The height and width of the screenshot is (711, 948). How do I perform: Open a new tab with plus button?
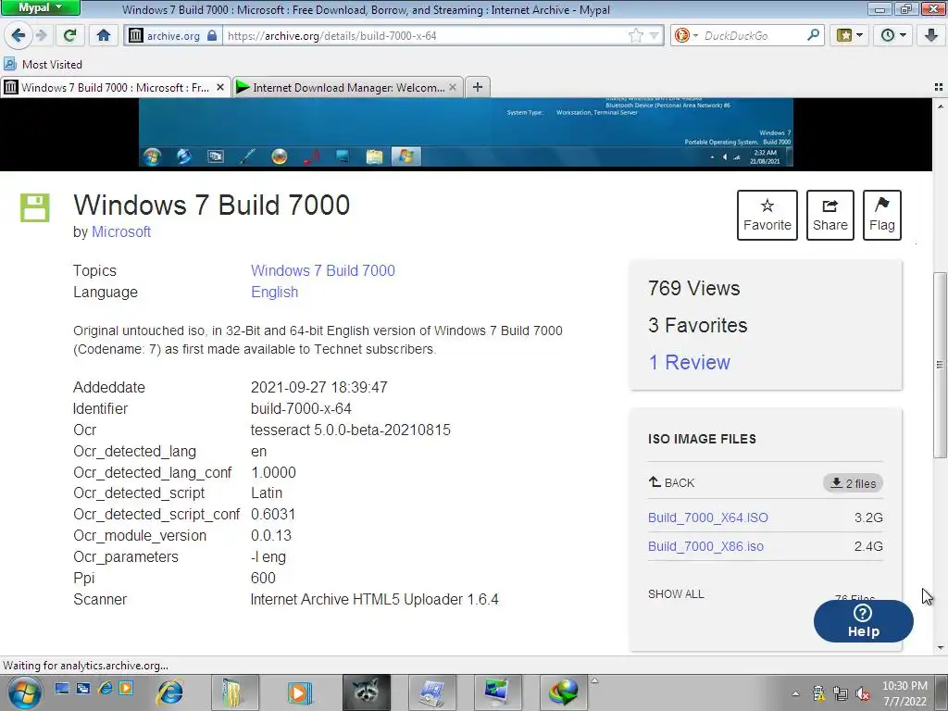tap(478, 87)
